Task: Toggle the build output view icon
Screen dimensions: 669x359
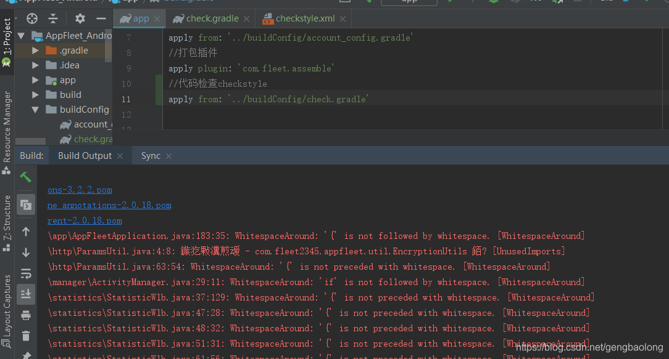Action: [26, 205]
